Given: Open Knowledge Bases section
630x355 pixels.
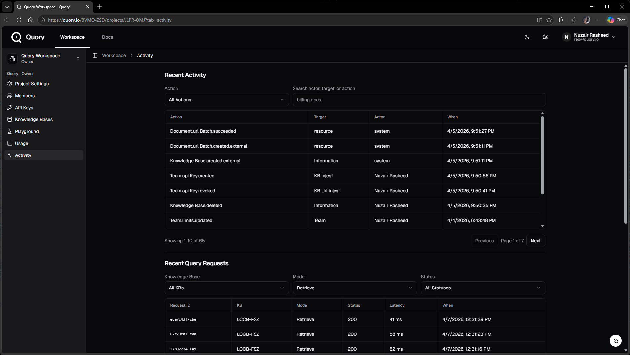Looking at the screenshot, I should (x=44, y=119).
